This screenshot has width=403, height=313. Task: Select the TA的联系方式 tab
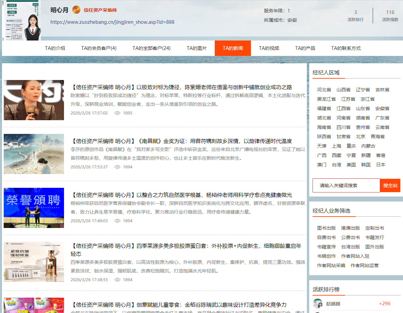point(346,48)
